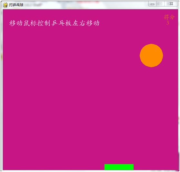Click the 得分 score label

coord(169,17)
